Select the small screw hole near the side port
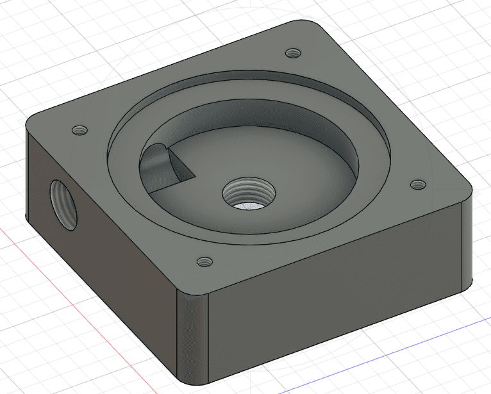The height and width of the screenshot is (394, 491). (x=79, y=130)
